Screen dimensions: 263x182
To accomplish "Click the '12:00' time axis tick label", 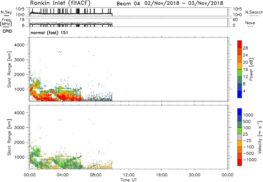I will (129, 175).
